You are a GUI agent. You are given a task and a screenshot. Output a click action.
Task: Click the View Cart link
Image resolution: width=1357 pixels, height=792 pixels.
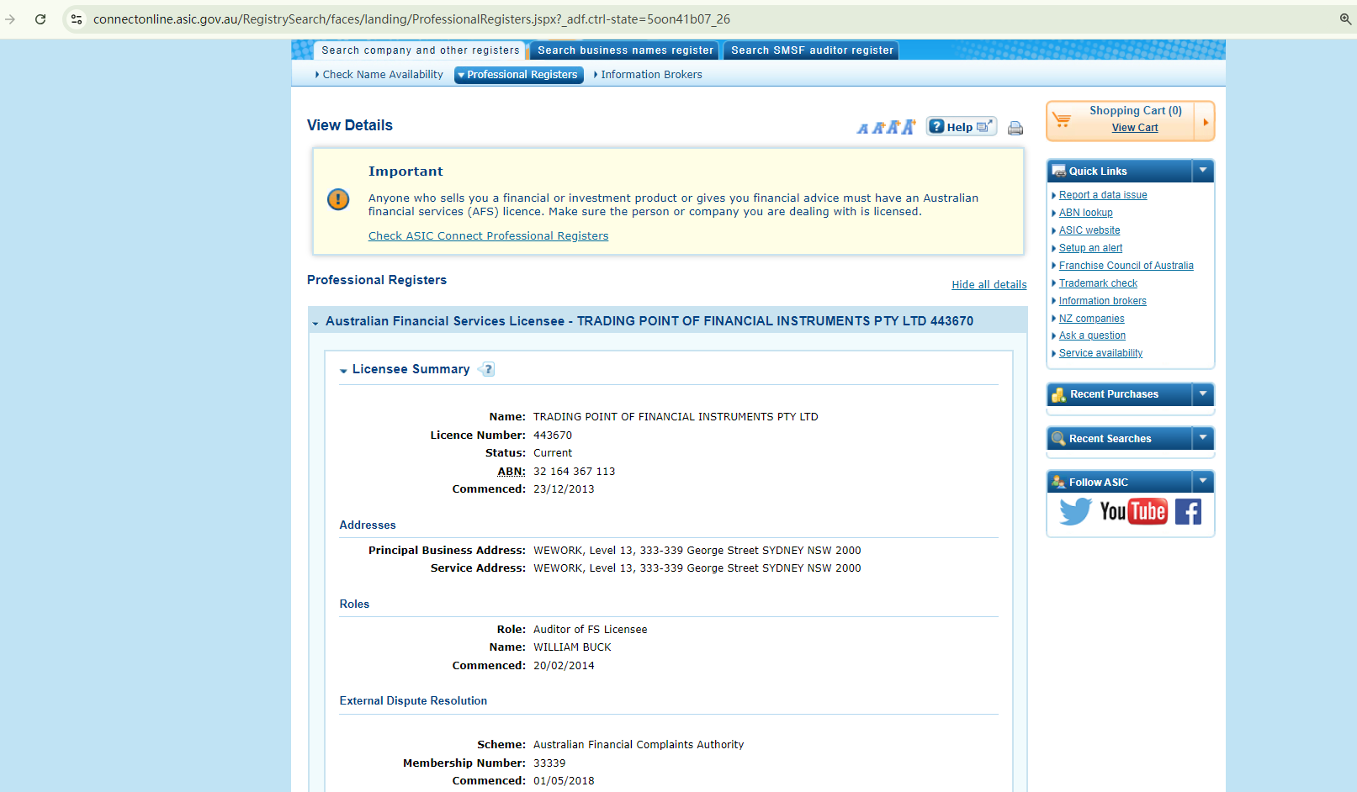1135,128
